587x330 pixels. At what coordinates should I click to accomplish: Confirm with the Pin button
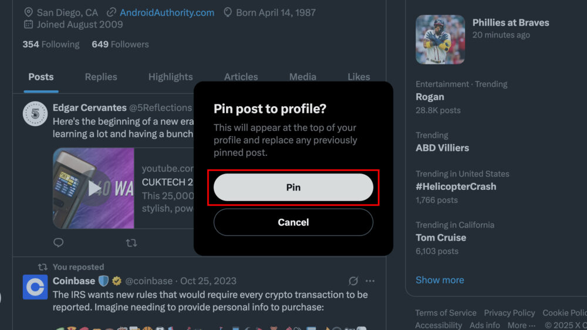tap(293, 188)
